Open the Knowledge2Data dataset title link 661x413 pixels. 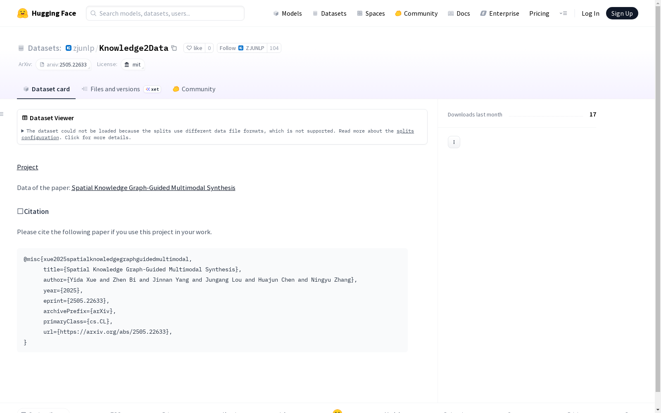pos(133,48)
